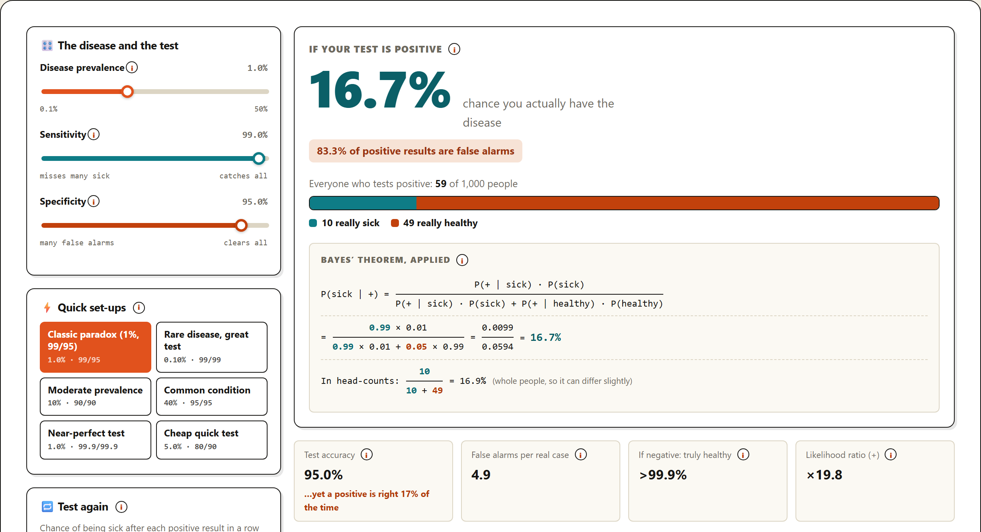Open info icon next to 'If your test is positive'
981x532 pixels.
coord(454,49)
